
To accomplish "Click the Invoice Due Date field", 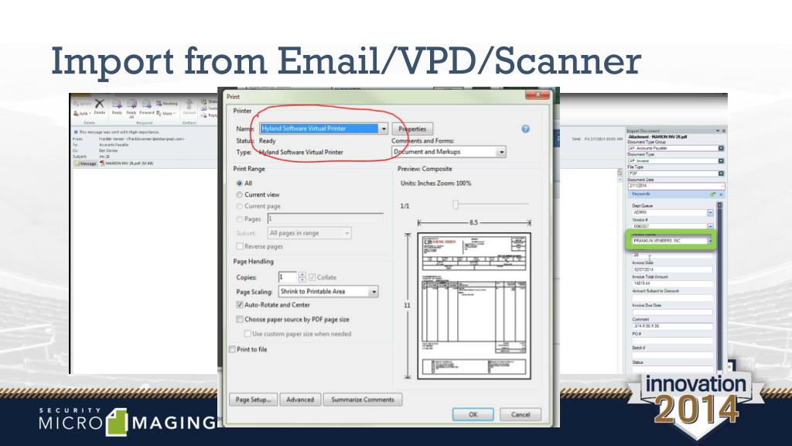I will point(672,312).
